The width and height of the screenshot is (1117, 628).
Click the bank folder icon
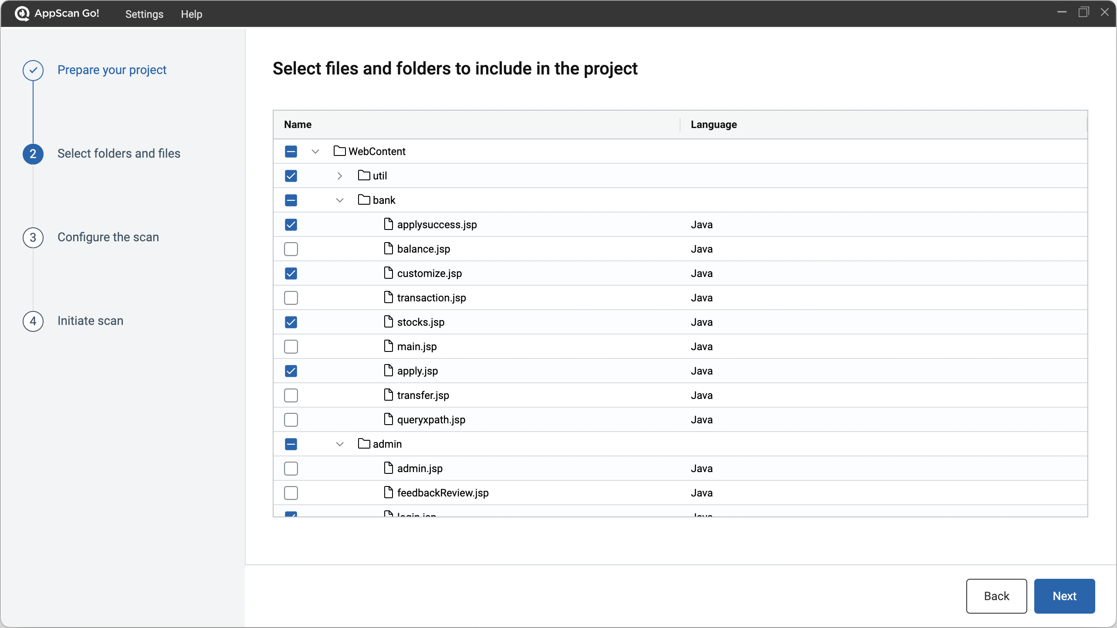click(x=364, y=200)
